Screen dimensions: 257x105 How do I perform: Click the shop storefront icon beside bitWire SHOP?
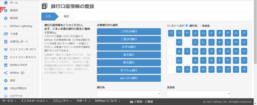pyautogui.click(x=6, y=65)
